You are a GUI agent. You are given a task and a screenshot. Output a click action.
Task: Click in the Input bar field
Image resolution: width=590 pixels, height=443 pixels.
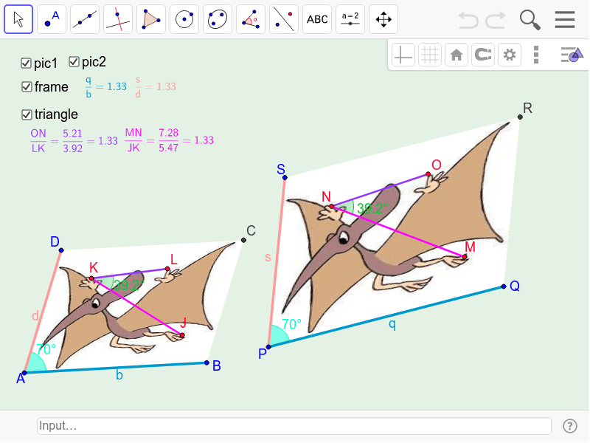[294, 426]
